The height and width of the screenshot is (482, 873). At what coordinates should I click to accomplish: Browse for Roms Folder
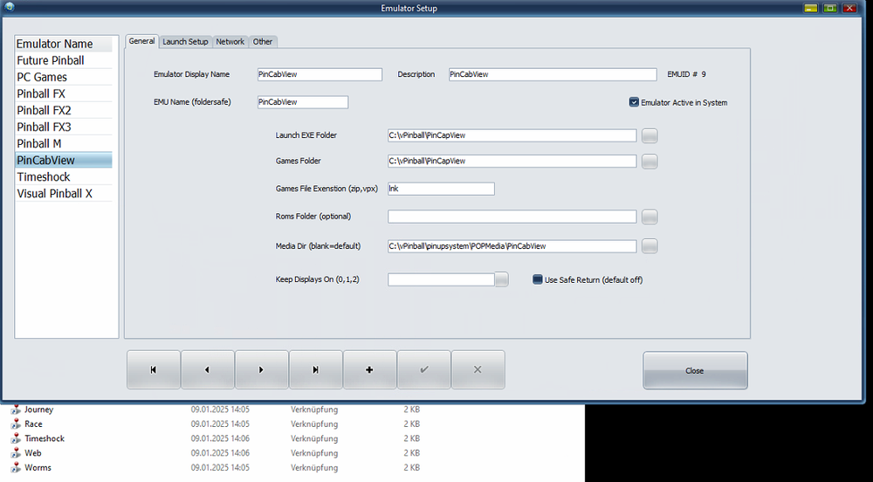pos(650,217)
